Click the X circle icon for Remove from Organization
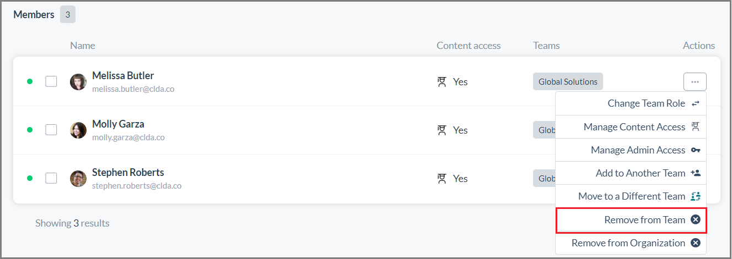Viewport: 732px width, 259px height. [696, 243]
